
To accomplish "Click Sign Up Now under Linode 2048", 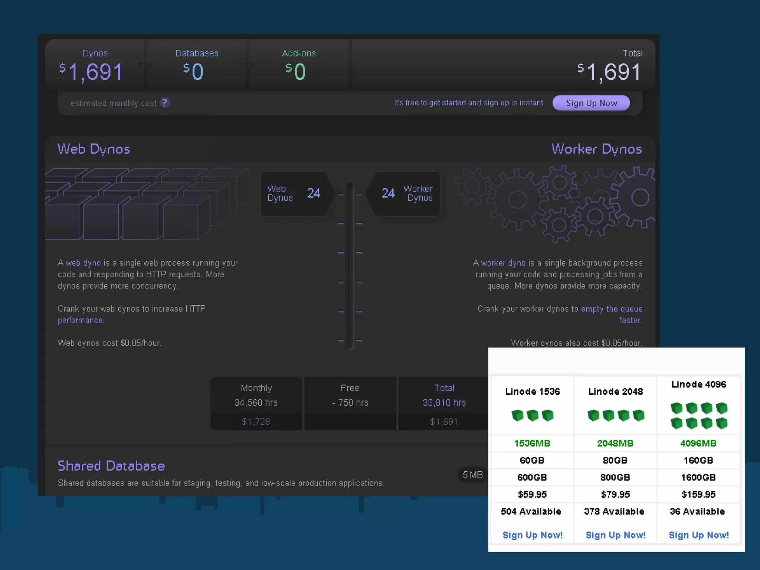I will 615,535.
